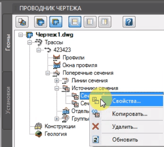Click the second section source icon
The width and height of the screenshot is (164, 147).
click(75, 103)
